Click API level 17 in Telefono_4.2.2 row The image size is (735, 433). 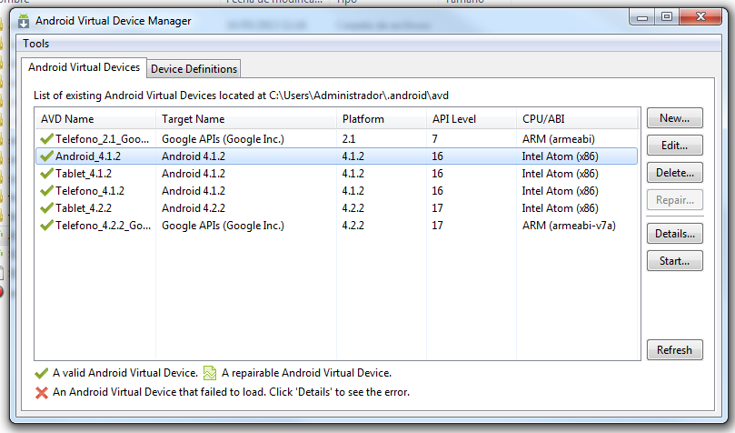pos(437,226)
